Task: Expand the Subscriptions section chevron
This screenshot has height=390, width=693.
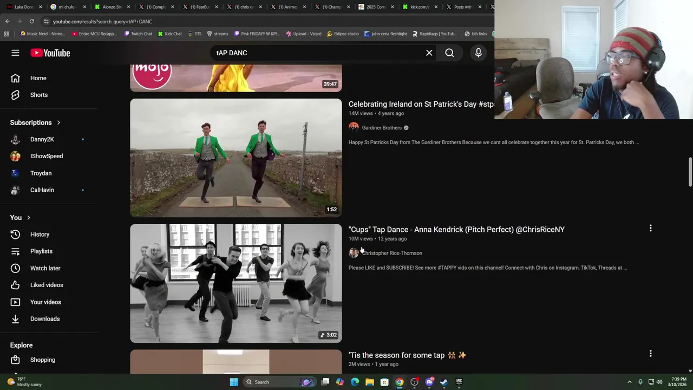Action: click(x=58, y=122)
